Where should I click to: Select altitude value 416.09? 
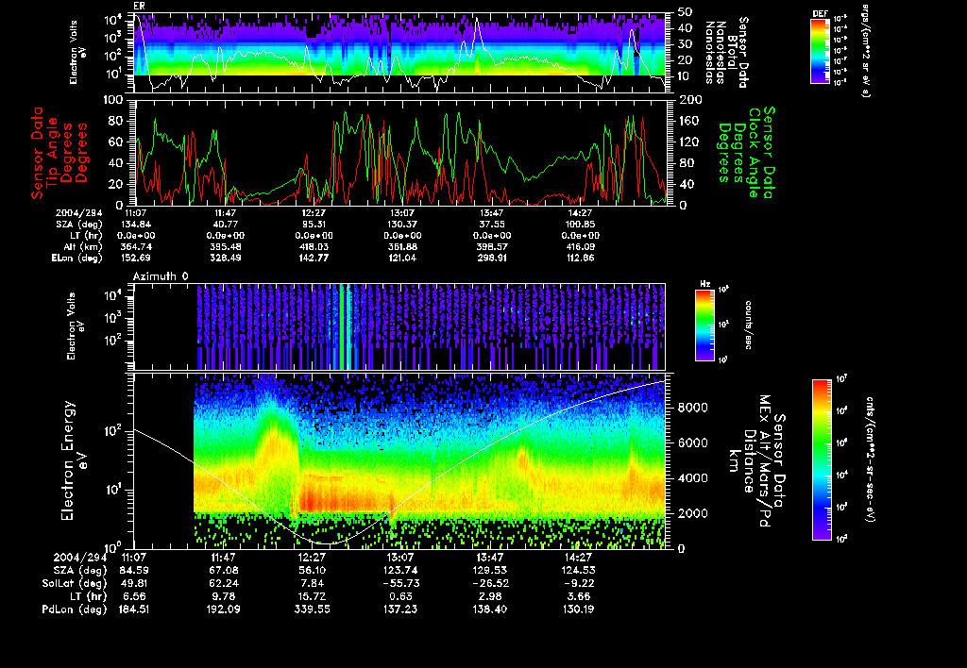[581, 247]
